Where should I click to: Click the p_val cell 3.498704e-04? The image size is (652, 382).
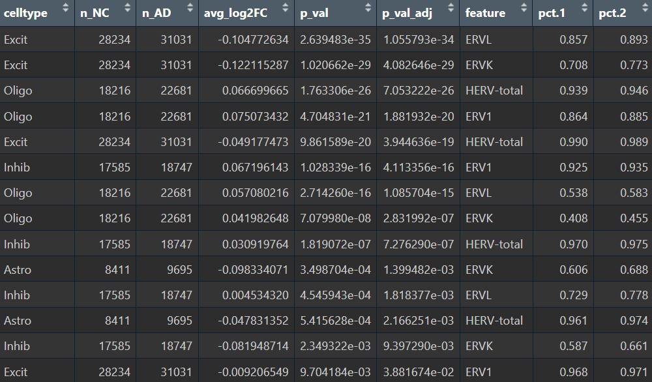click(335, 269)
